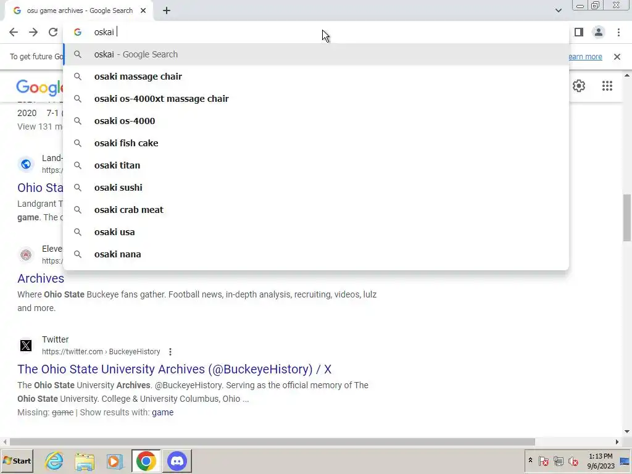
Task: Open a new browser tab
Action: click(167, 11)
